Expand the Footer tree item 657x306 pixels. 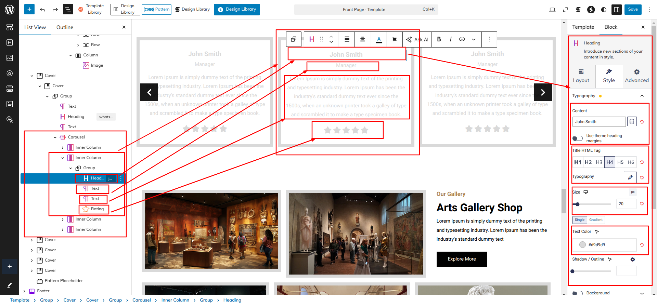point(24,291)
